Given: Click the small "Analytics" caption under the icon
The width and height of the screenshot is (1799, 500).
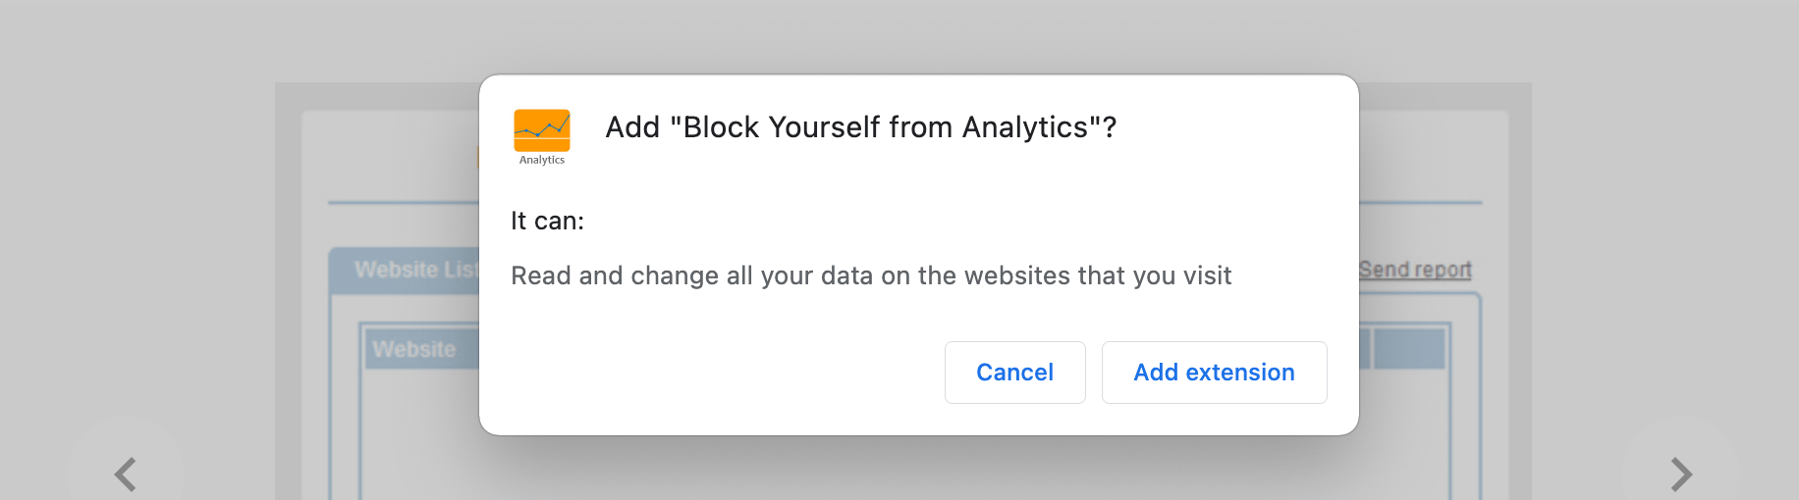Looking at the screenshot, I should pyautogui.click(x=542, y=160).
